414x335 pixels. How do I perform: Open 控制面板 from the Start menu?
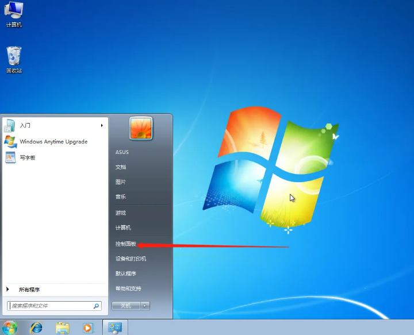pyautogui.click(x=126, y=244)
